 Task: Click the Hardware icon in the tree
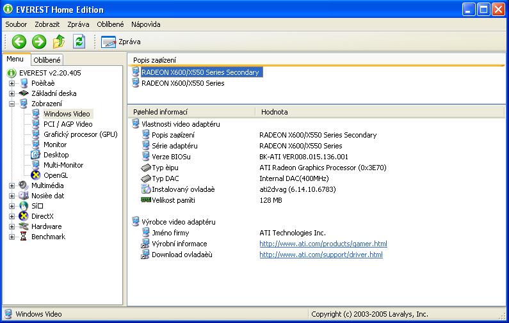24,226
